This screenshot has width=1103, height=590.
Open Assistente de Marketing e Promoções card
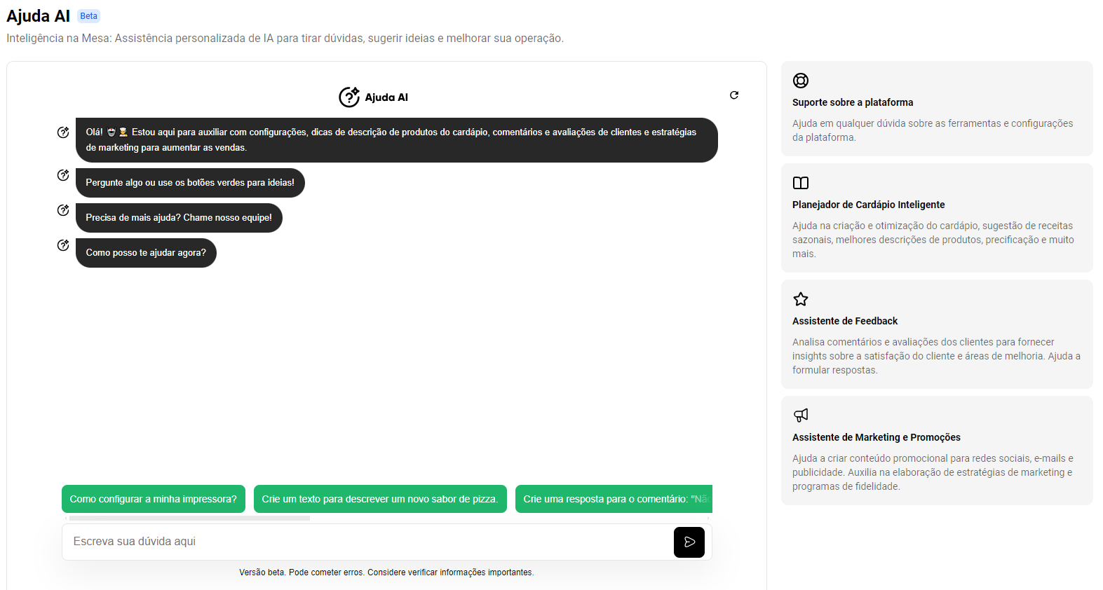click(937, 451)
